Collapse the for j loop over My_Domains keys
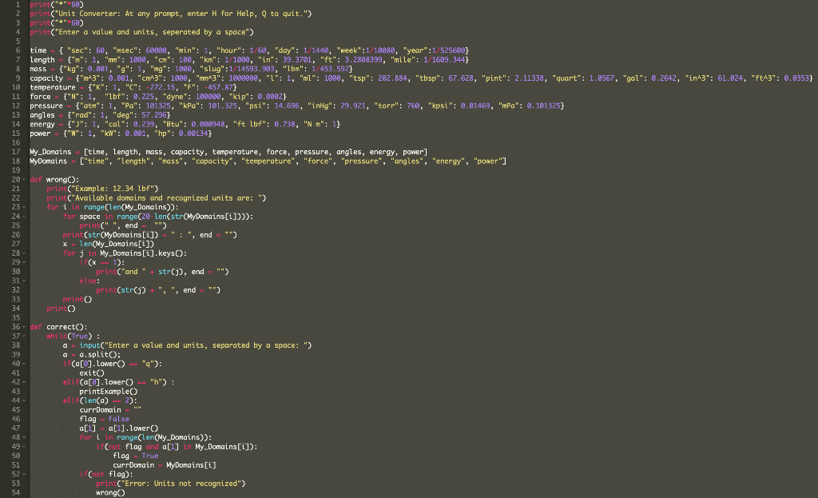The height and width of the screenshot is (498, 818). tap(24, 253)
